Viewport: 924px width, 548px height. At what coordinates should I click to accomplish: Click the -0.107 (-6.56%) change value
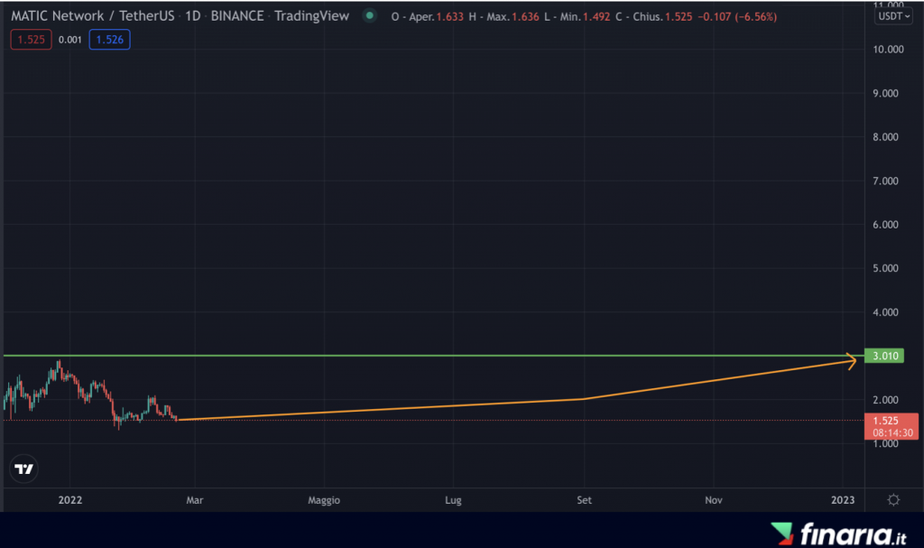point(737,16)
